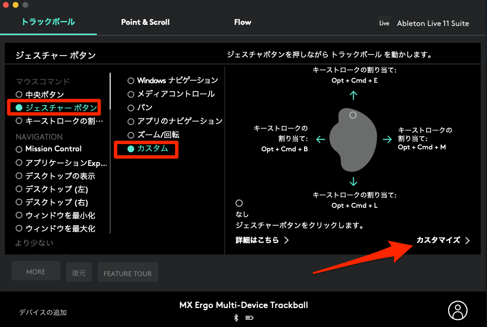Collapse the list with より少ない
This screenshot has height=327, width=487.
pyautogui.click(x=34, y=243)
